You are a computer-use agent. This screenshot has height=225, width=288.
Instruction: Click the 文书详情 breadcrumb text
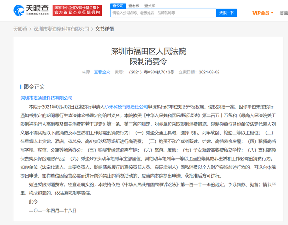(x=105, y=29)
